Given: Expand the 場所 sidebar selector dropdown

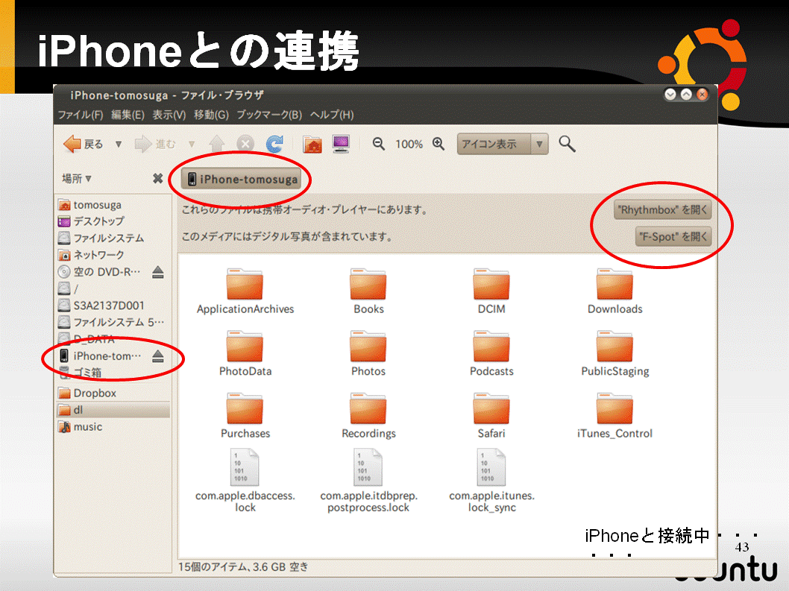Looking at the screenshot, I should 77,179.
